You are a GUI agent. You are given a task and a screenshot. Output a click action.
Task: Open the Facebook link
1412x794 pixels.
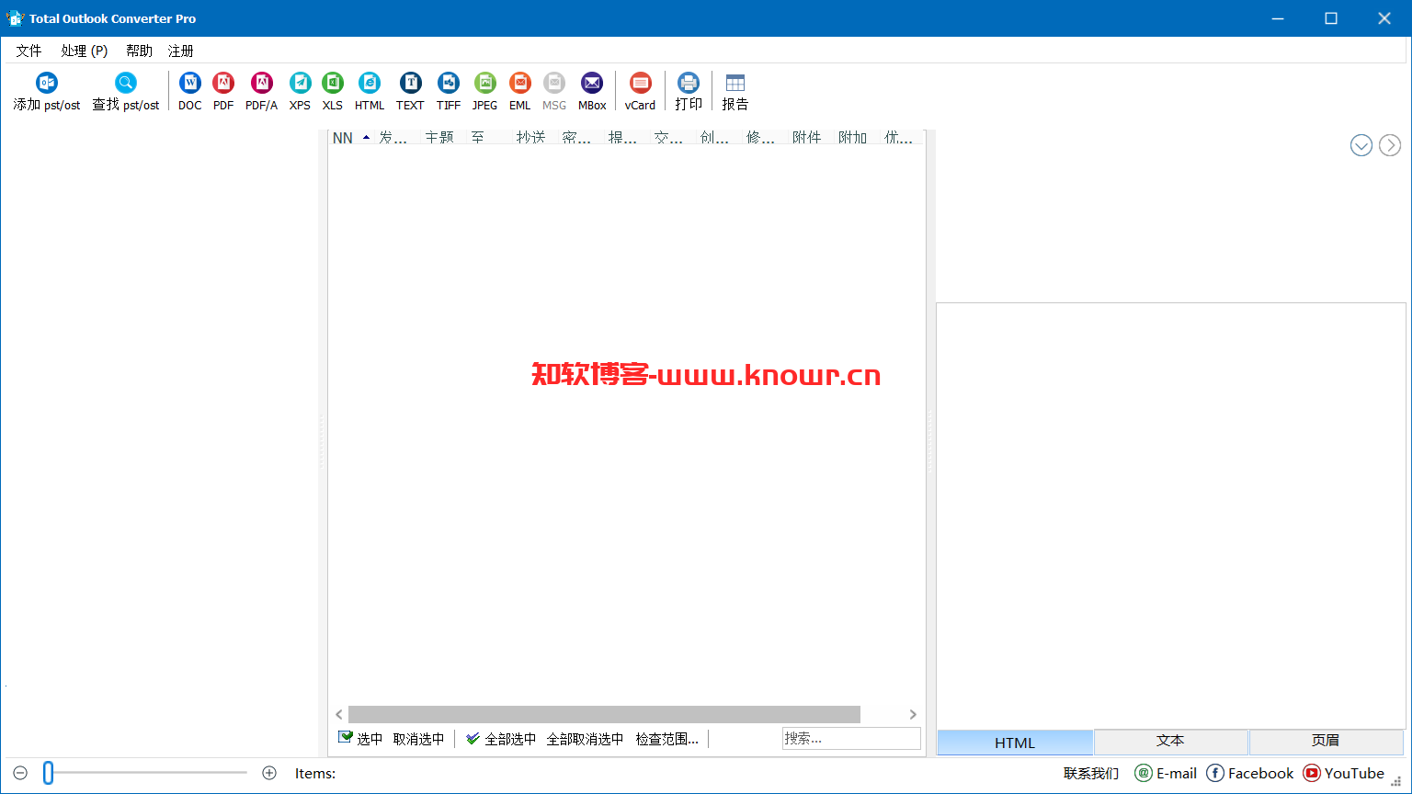coord(1250,773)
